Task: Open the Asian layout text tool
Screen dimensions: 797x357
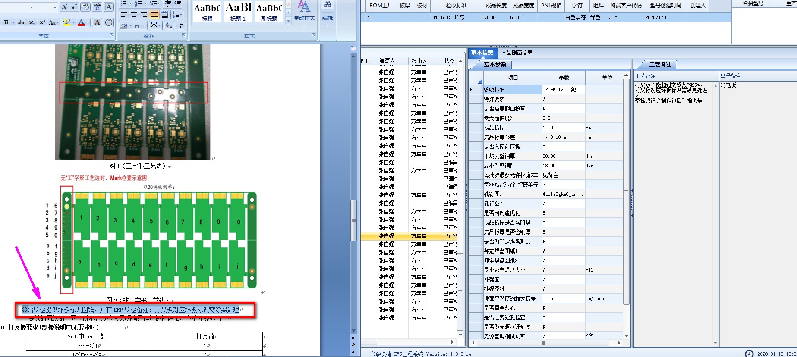Action: coord(155,25)
